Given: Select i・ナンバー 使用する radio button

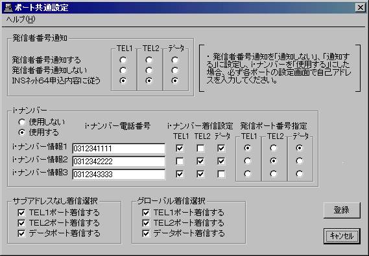Looking at the screenshot, I should (x=22, y=133).
